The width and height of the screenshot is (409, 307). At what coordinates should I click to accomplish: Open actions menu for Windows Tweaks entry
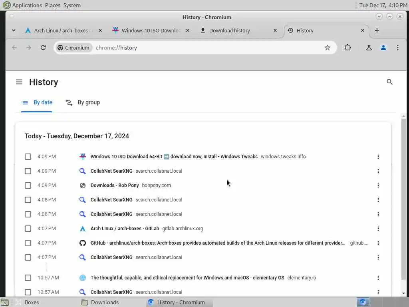pos(378,157)
